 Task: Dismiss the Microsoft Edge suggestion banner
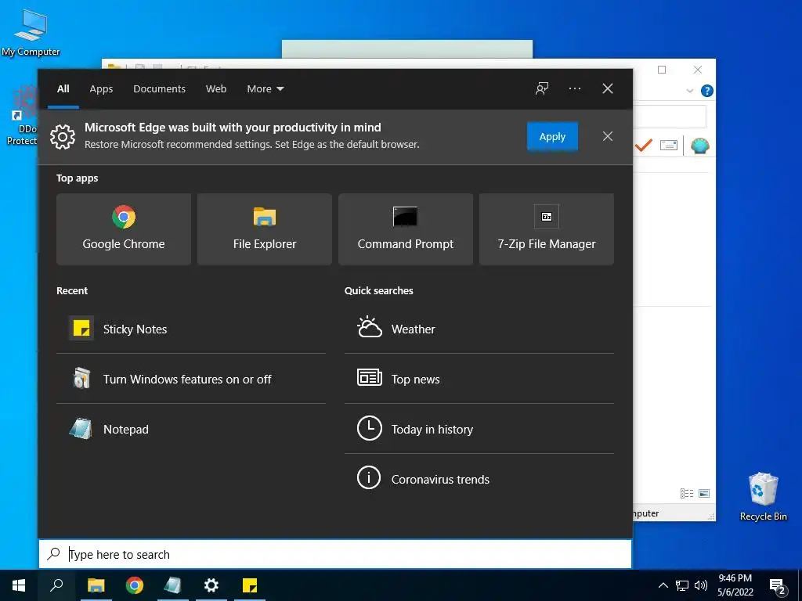(x=607, y=136)
